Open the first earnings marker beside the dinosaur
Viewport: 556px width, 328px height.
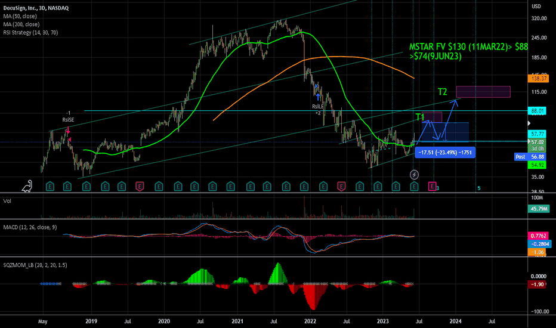coord(50,186)
